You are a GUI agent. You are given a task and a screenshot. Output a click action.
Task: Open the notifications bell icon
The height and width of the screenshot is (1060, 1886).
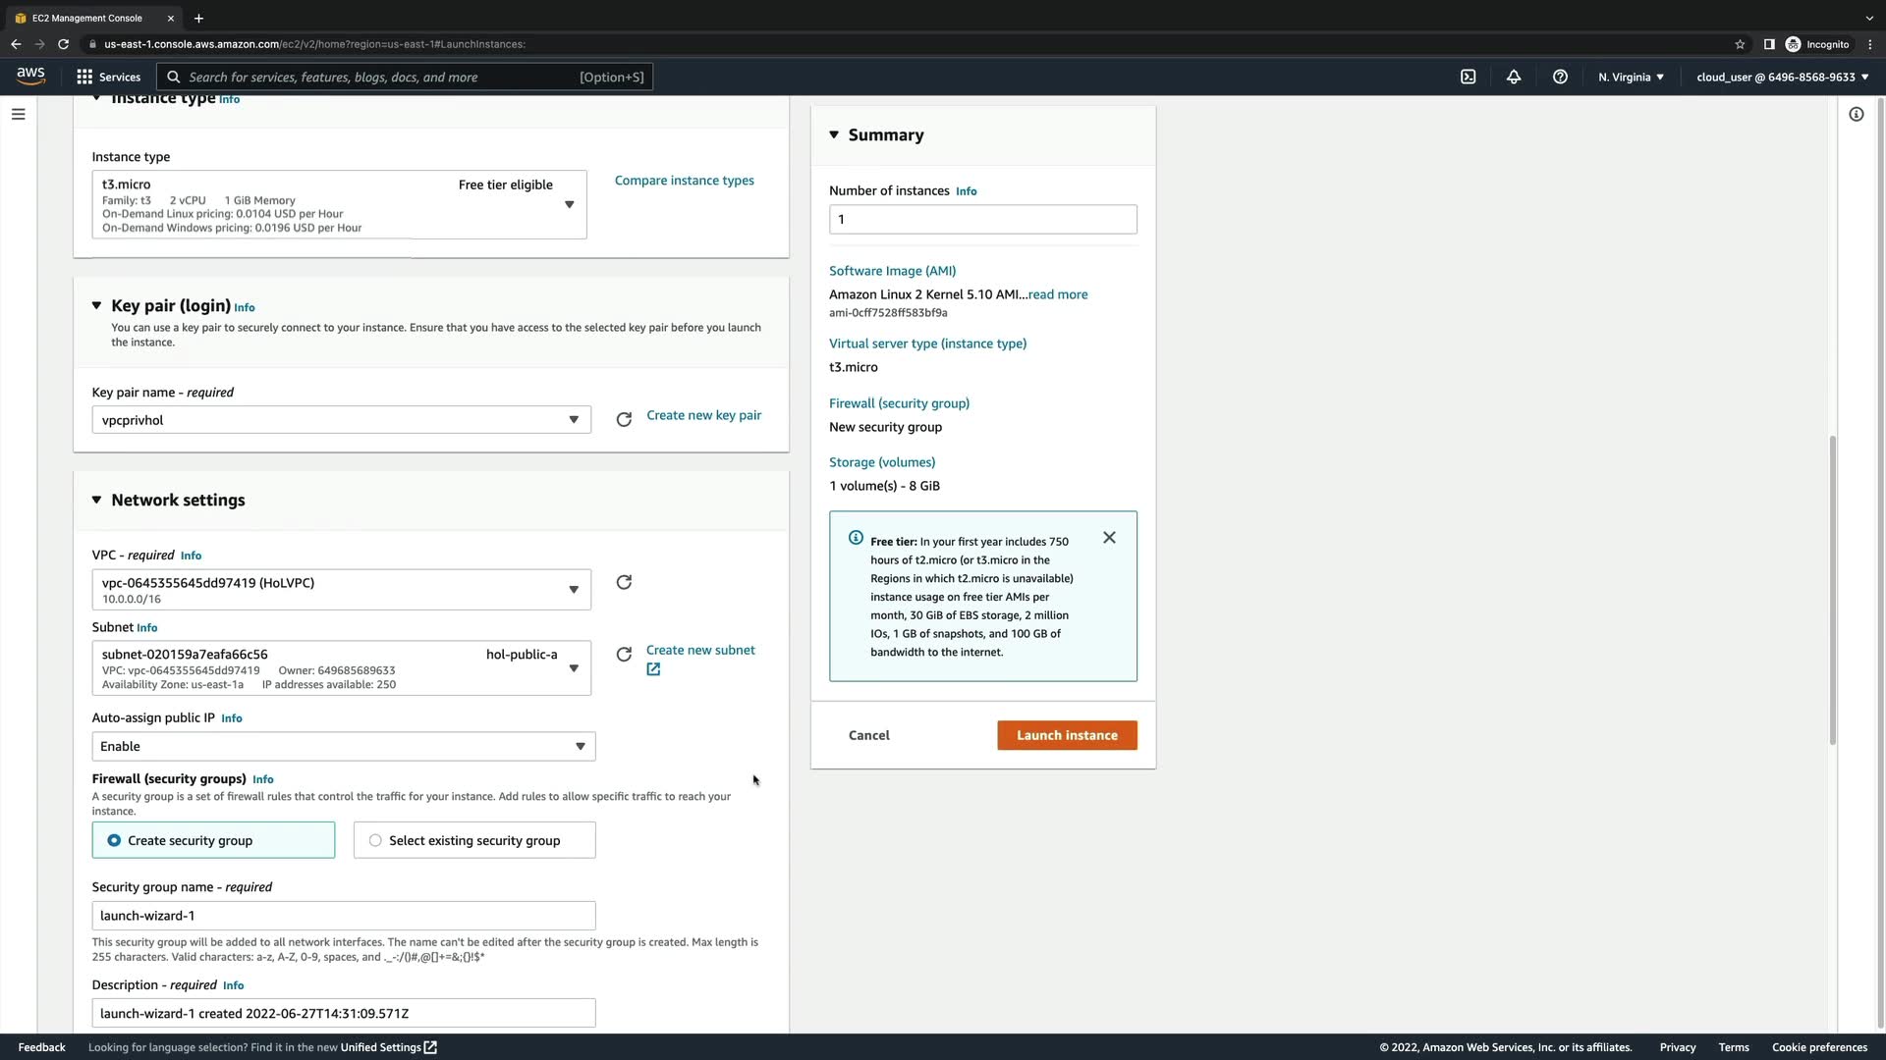point(1514,77)
